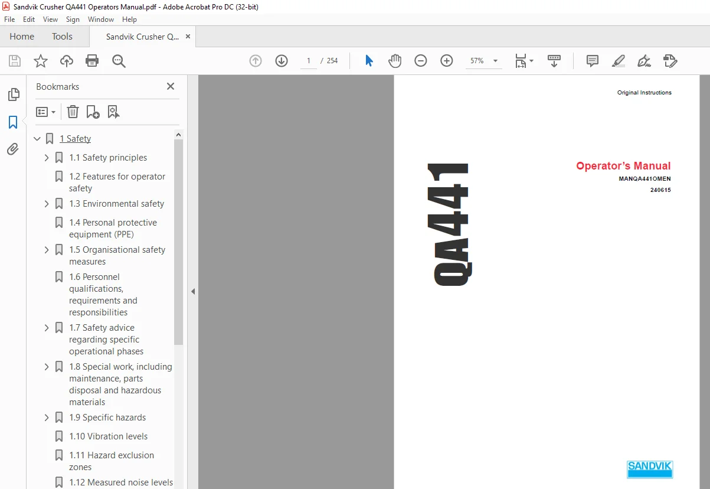Show page thumbnails panel
The image size is (710, 489).
13,94
